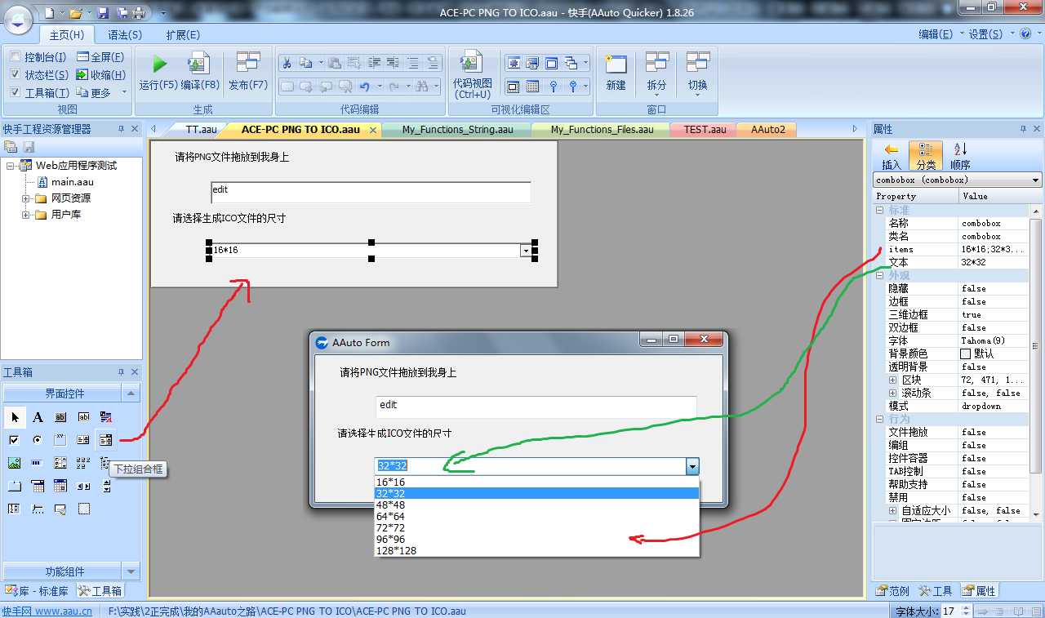Collapse the Web应用程序测试 project node

pyautogui.click(x=11, y=166)
